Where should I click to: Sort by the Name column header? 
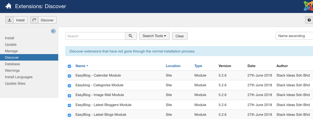[x=82, y=66]
